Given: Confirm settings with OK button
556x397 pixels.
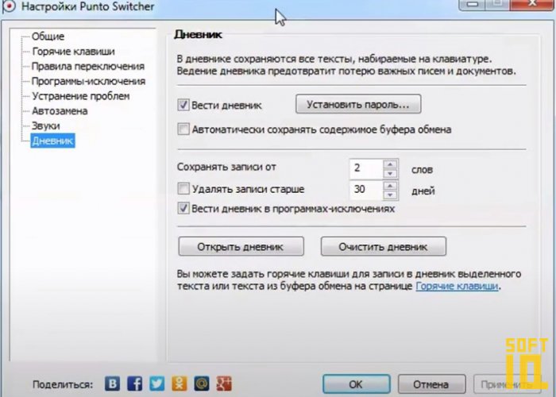Looking at the screenshot, I should coord(356,384).
